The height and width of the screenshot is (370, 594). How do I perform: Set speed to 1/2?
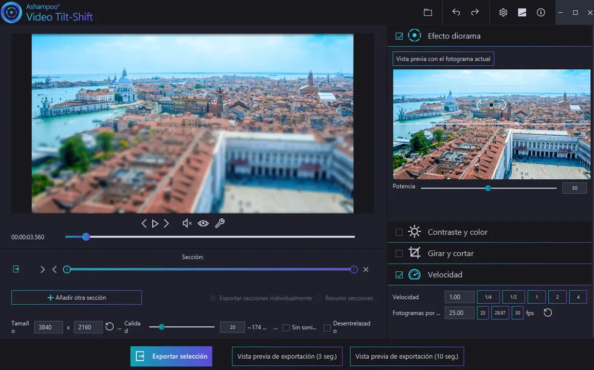[x=514, y=297]
